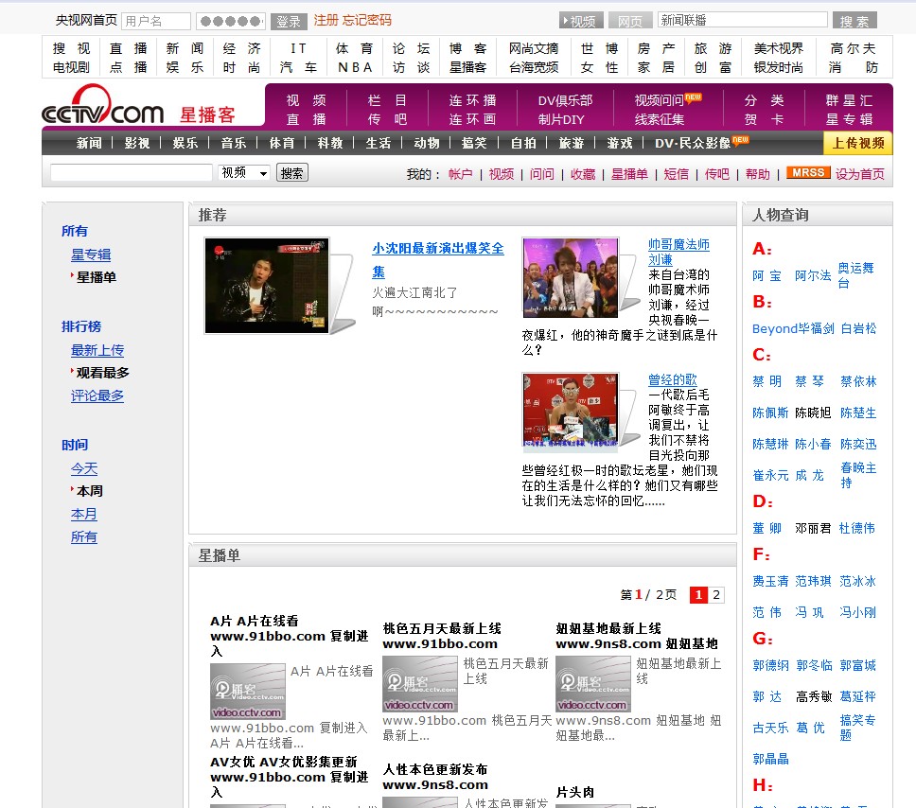Viewport: 916px width, 808px height.
Task: Open 阿宝 in people lookup
Action: (766, 275)
